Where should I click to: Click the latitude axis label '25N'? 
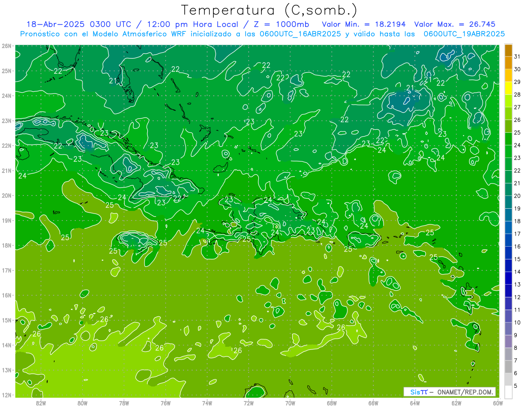pyautogui.click(x=6, y=71)
